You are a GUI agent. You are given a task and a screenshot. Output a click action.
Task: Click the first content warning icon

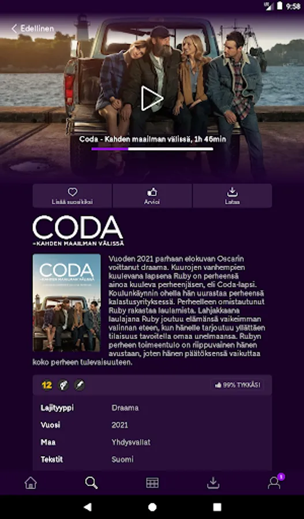click(x=63, y=385)
